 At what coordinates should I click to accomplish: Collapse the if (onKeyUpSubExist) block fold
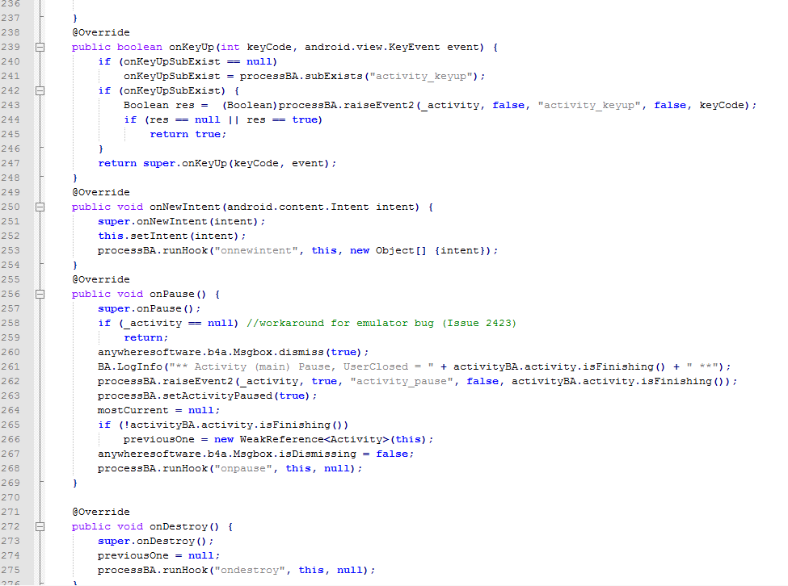[40, 91]
